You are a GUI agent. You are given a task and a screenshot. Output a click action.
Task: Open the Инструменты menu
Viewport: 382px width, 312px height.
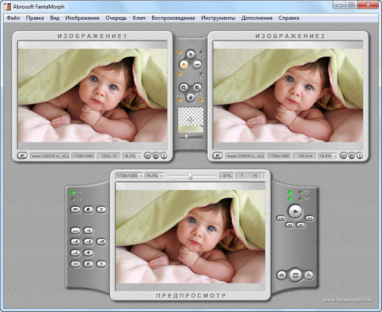(x=218, y=18)
